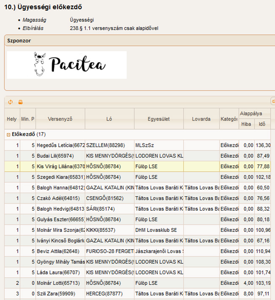
Task: Click the print icon in the table toolbar
Action: coord(20,102)
